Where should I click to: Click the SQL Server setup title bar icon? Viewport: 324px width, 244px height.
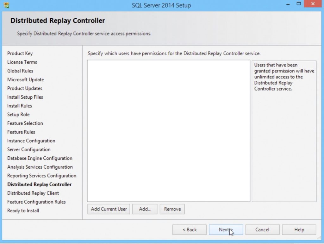(x=6, y=5)
